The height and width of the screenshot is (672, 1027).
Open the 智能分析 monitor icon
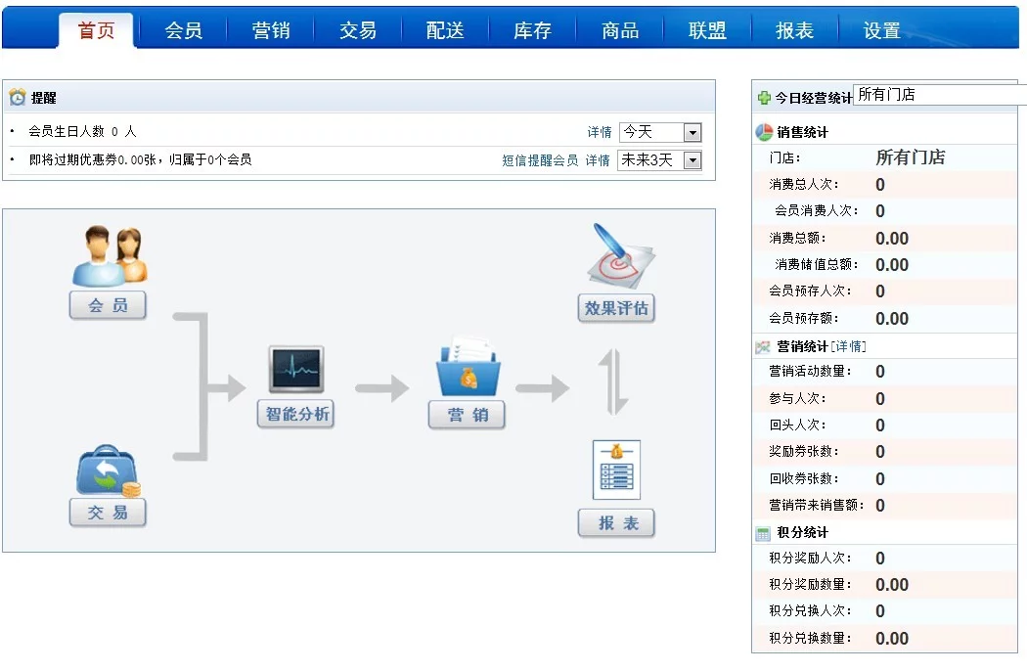(x=295, y=370)
